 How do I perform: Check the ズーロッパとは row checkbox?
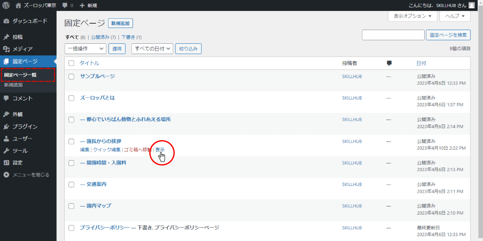tap(71, 98)
